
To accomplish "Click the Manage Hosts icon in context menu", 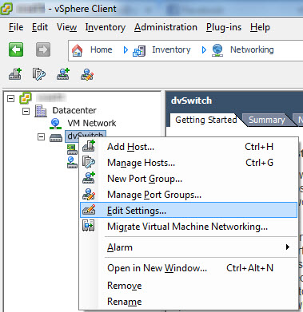I will (89, 162).
